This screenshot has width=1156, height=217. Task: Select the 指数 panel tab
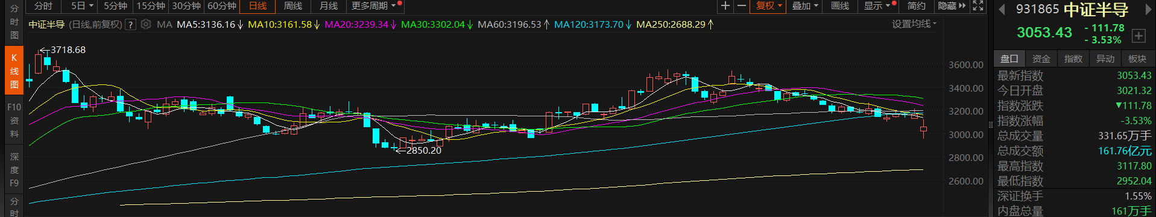tap(1073, 58)
